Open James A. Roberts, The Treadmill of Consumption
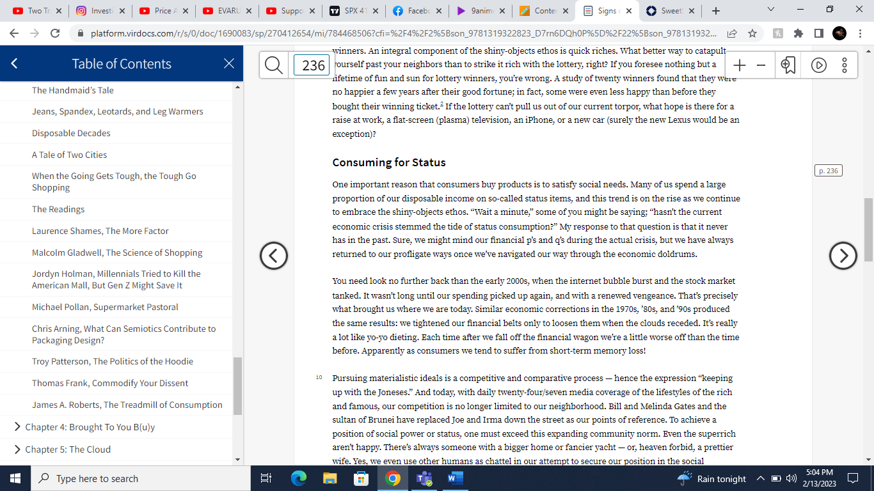This screenshot has width=874, height=491. (127, 405)
